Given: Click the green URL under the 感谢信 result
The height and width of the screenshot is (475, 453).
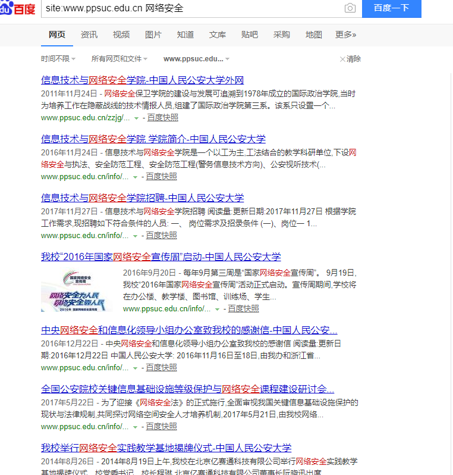Looking at the screenshot, I should (85, 368).
